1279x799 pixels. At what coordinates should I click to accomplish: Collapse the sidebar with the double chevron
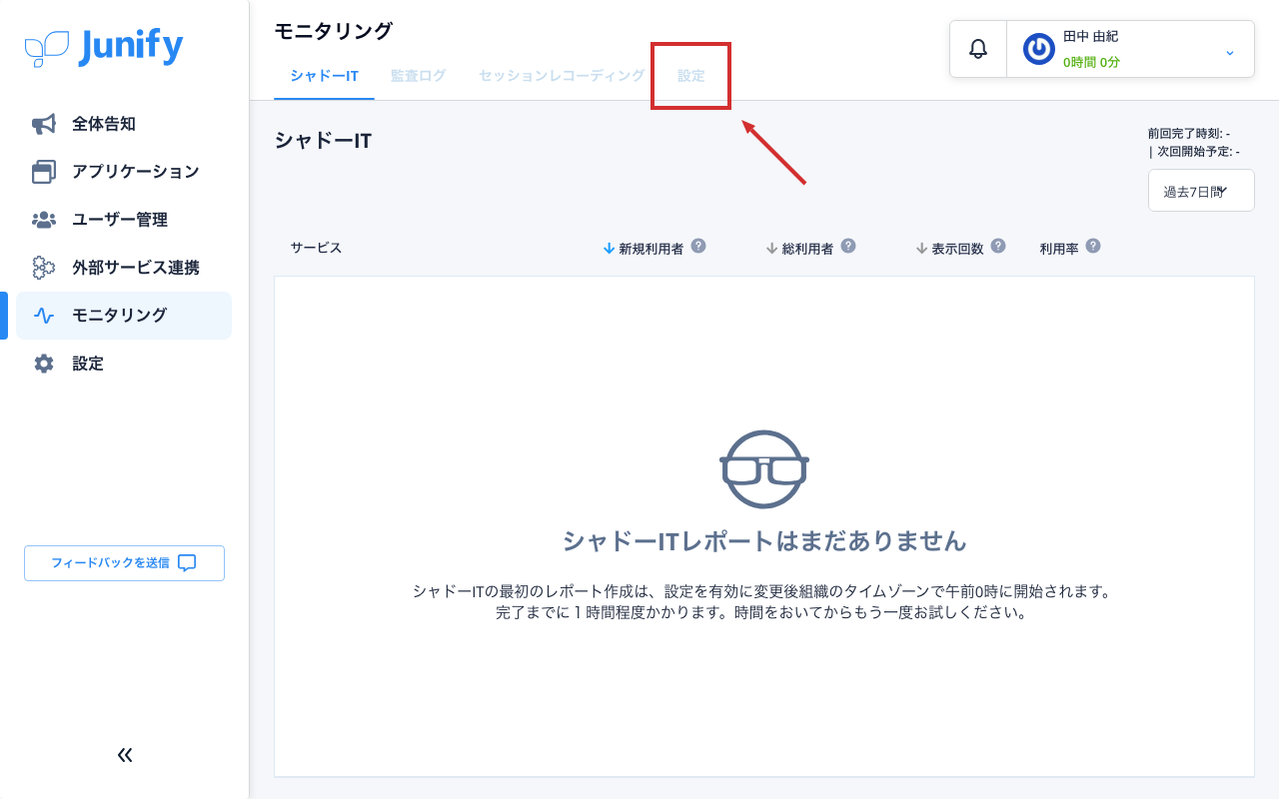[125, 755]
